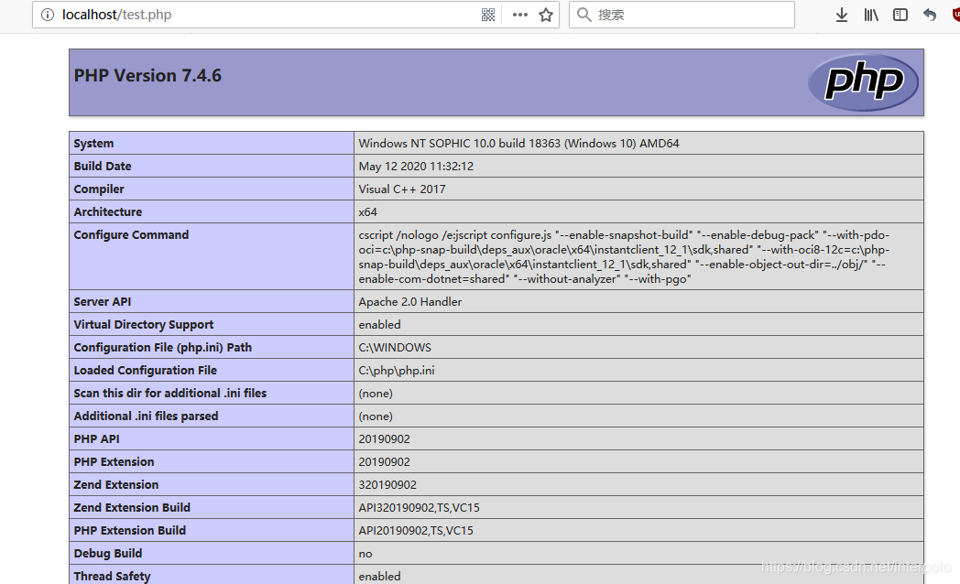The width and height of the screenshot is (960, 584).
Task: Select the Server API label
Action: (x=103, y=301)
